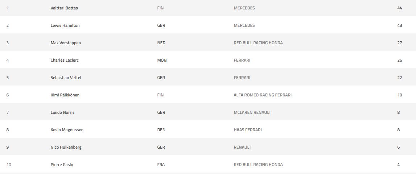The height and width of the screenshot is (174, 416).
Task: Click Charles Leclerc's name
Action: pos(65,60)
